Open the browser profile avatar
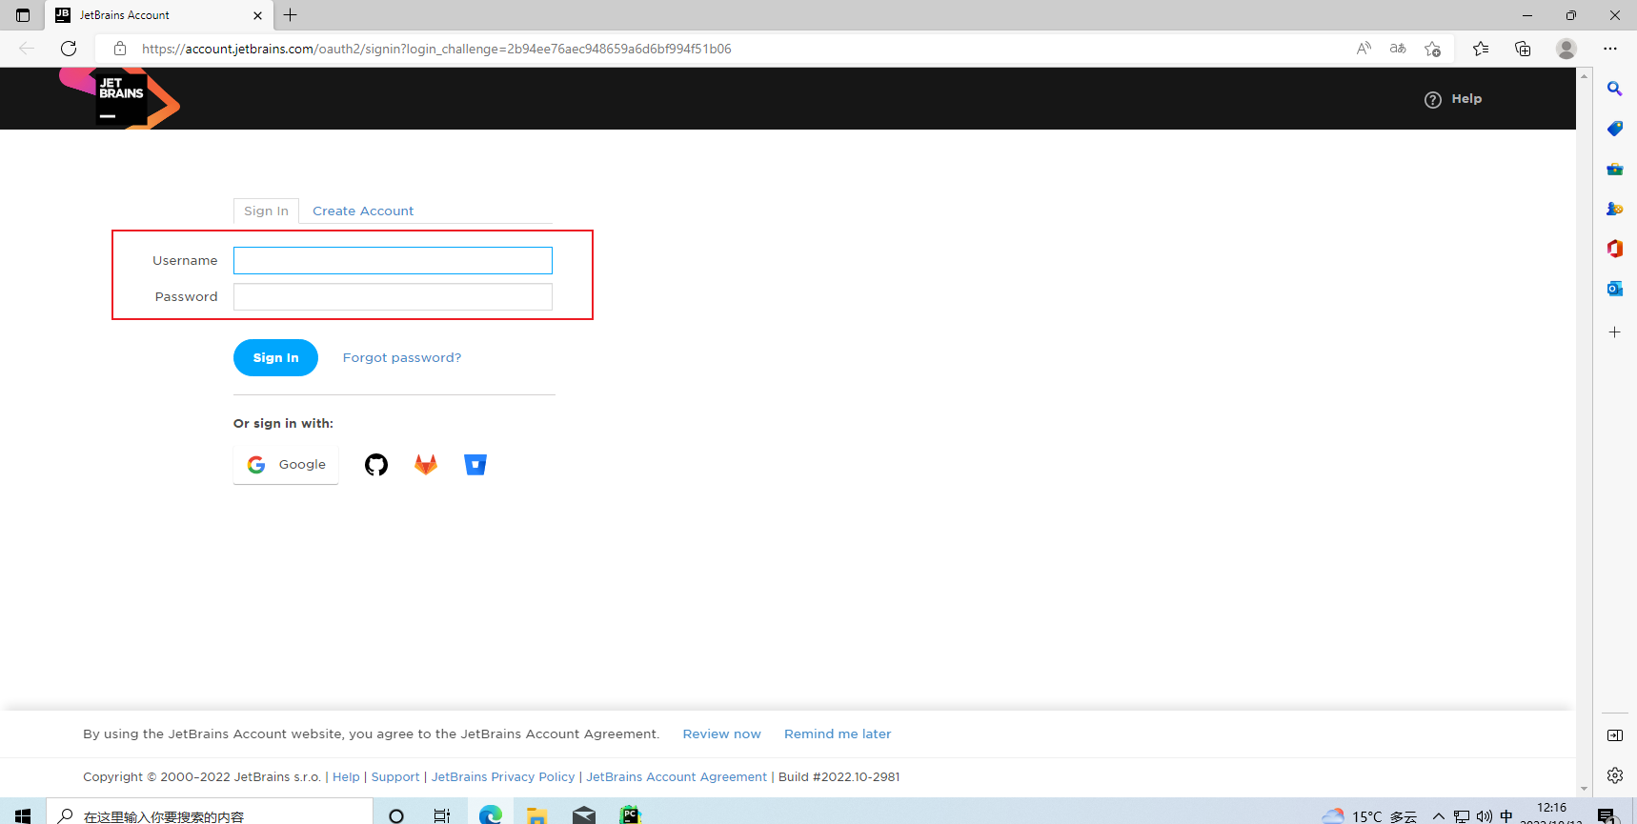This screenshot has height=824, width=1637. tap(1566, 49)
